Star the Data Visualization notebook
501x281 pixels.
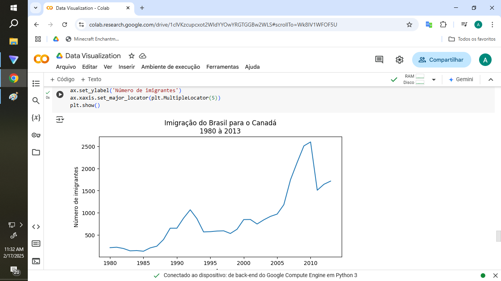point(132,56)
